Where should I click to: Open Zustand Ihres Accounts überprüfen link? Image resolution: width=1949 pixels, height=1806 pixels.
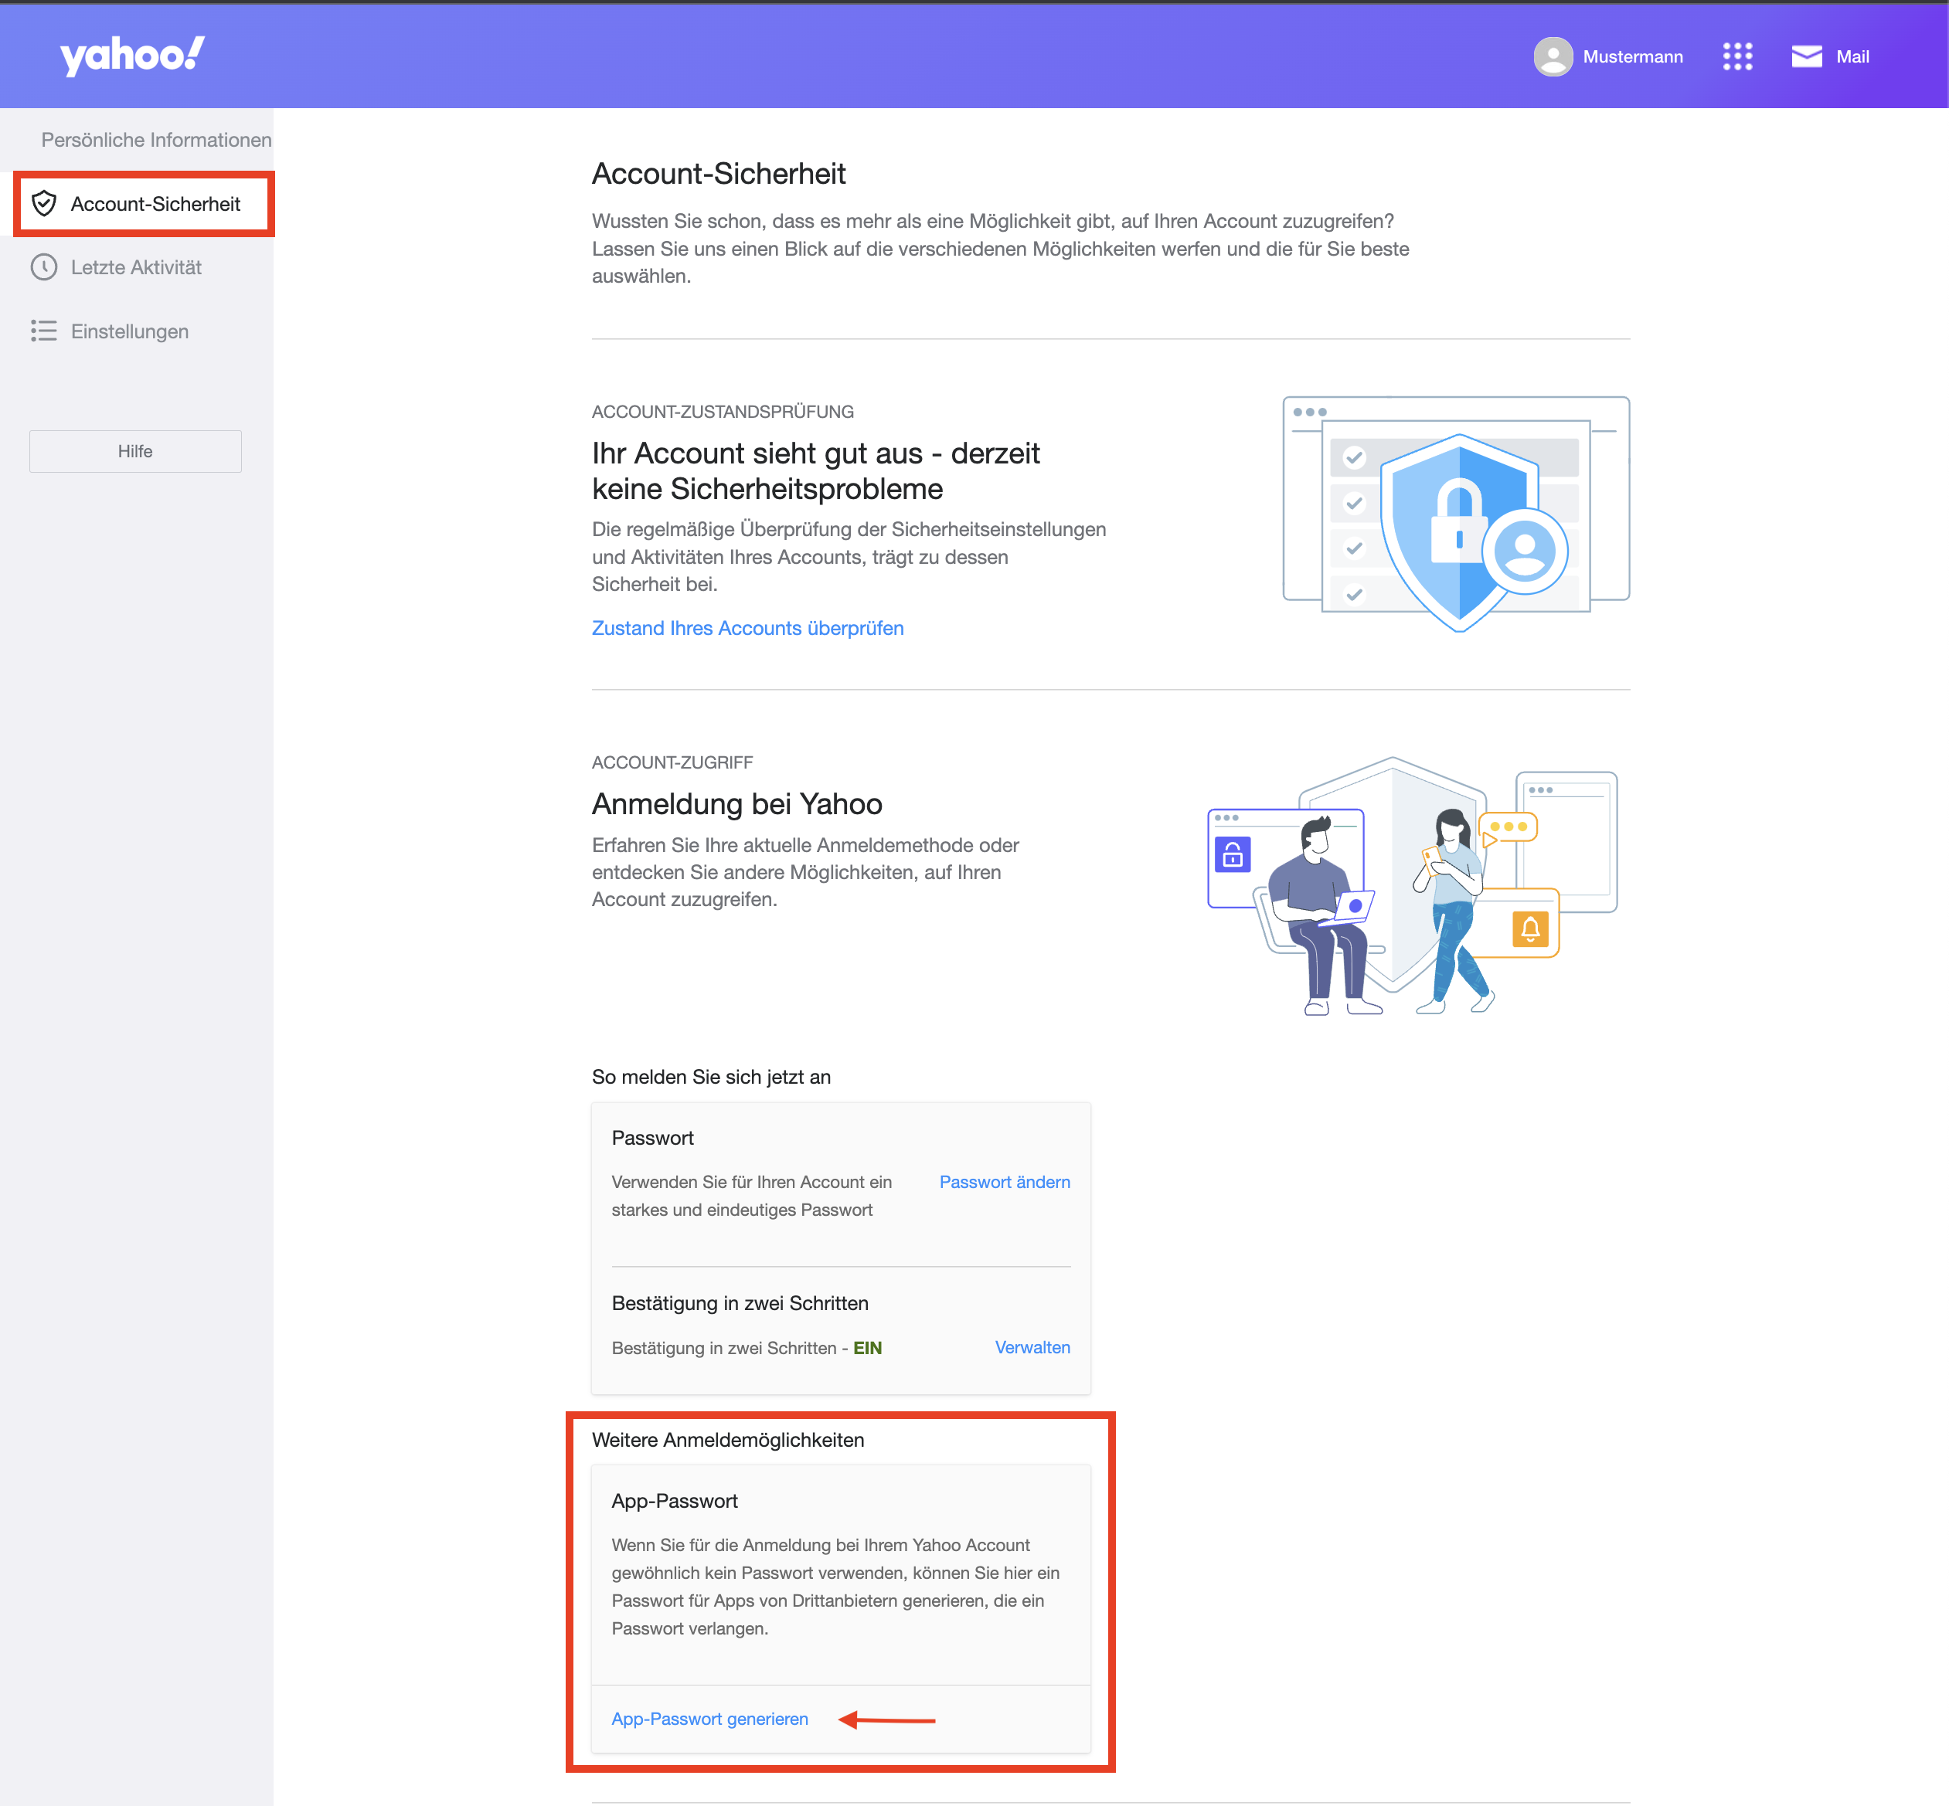747,628
